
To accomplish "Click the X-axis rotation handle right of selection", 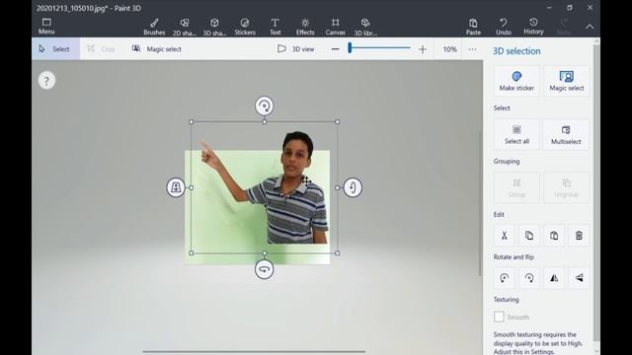I will 353,187.
